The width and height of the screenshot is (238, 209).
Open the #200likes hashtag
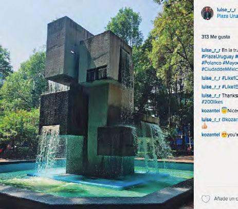point(212,102)
